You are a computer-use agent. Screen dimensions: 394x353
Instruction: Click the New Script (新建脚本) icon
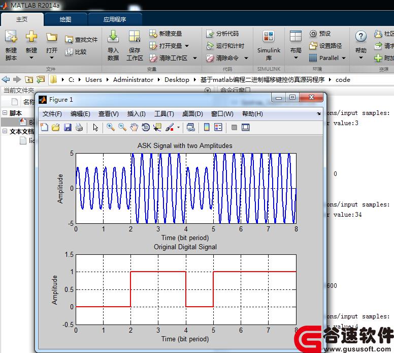(11, 37)
